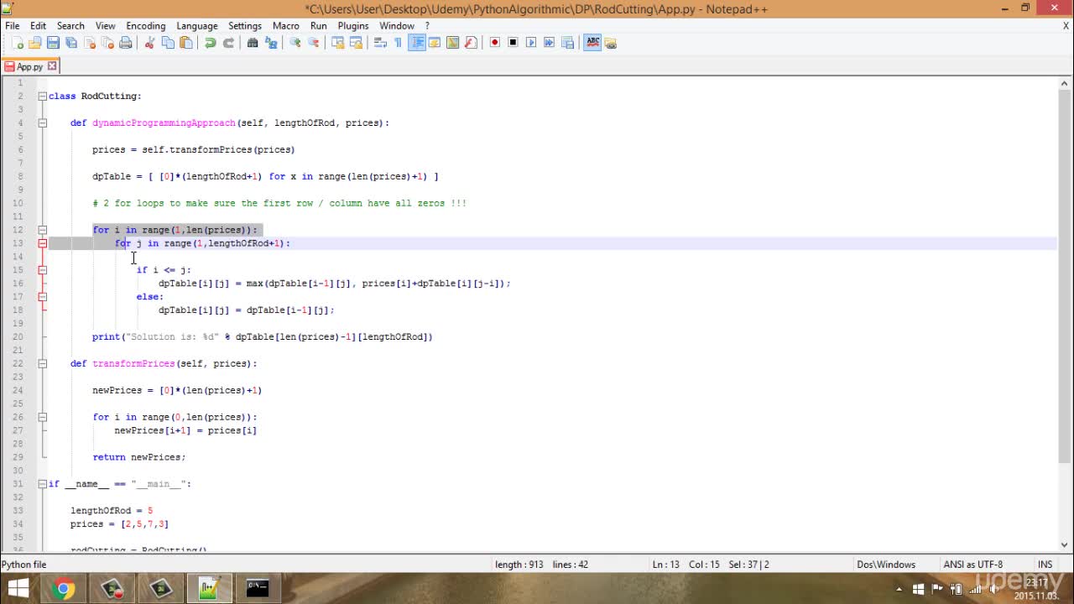
Task: Open Find with the binoculars icon
Action: (253, 43)
